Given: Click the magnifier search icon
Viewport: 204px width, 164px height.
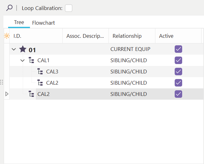Looking at the screenshot, I should tap(9, 8).
